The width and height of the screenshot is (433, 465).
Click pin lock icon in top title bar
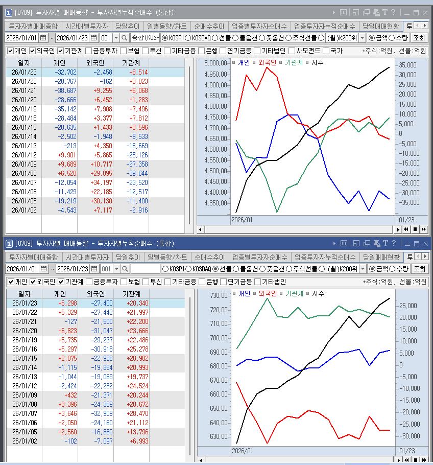point(376,12)
